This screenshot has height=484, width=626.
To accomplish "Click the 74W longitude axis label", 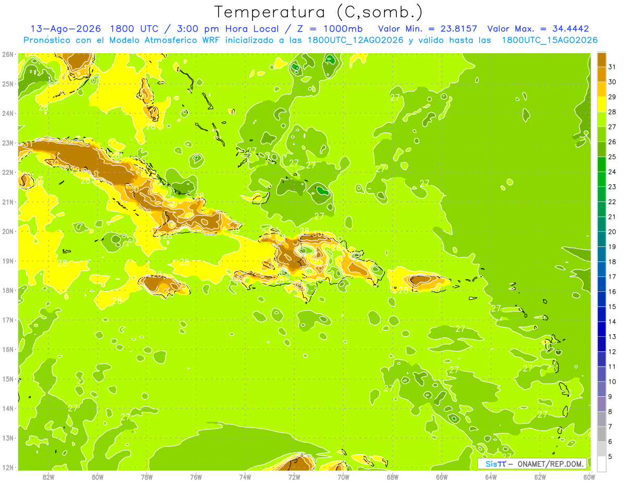I will coord(245,476).
